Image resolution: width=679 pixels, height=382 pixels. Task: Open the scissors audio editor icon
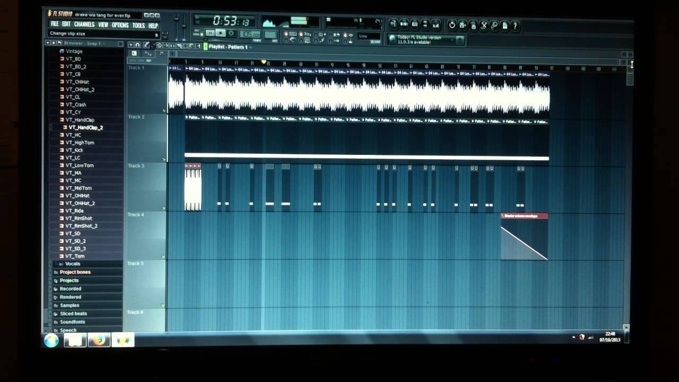pyautogui.click(x=484, y=24)
